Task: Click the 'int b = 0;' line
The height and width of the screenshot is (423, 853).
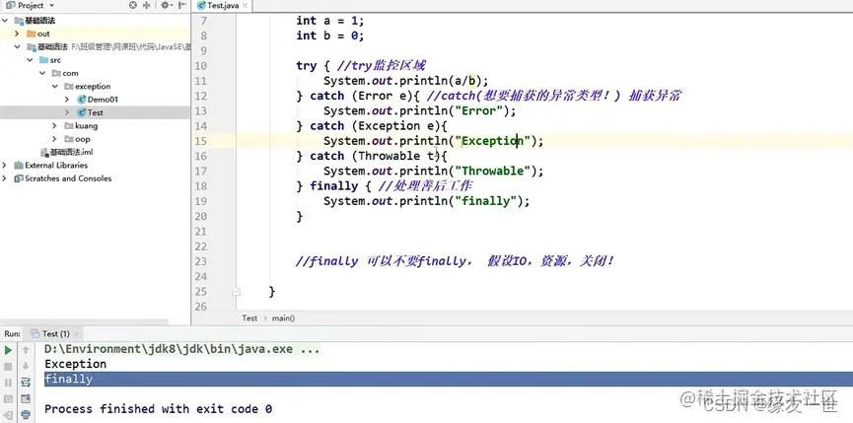Action: [329, 35]
